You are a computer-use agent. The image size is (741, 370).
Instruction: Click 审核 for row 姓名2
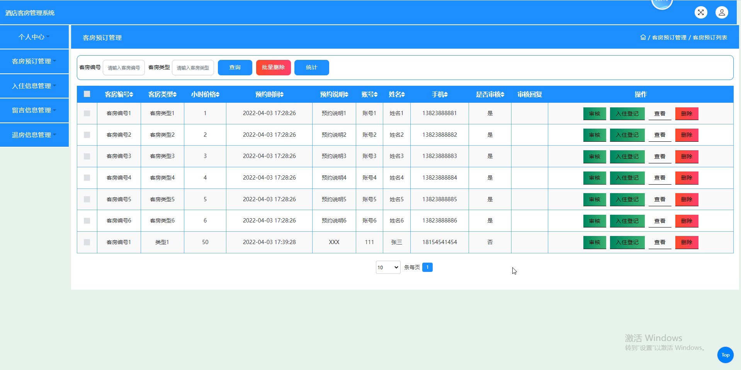595,135
